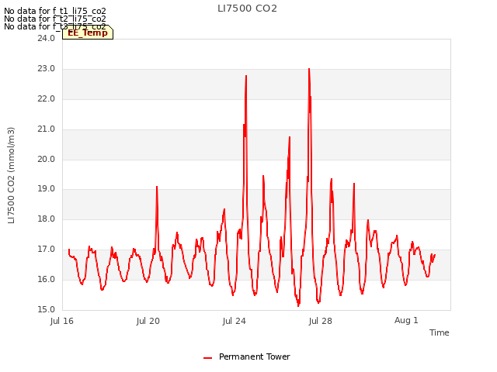Click the 16.0 y-axis tick label

click(x=46, y=279)
